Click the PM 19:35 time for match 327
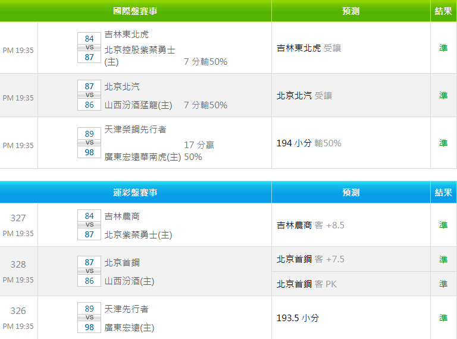The image size is (457, 339). point(18,233)
